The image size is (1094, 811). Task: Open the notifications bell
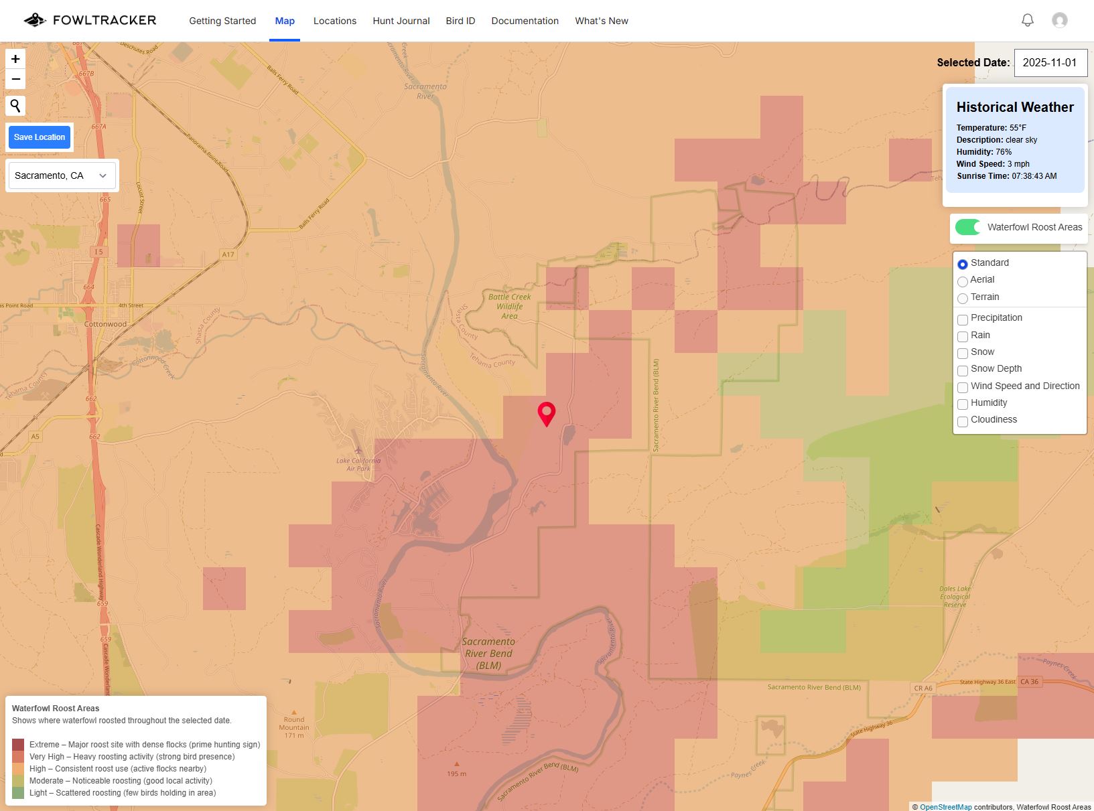pyautogui.click(x=1027, y=21)
